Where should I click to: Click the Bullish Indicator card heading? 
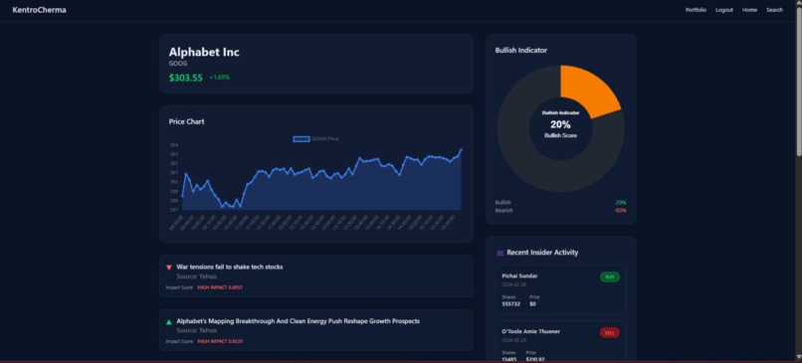[521, 50]
